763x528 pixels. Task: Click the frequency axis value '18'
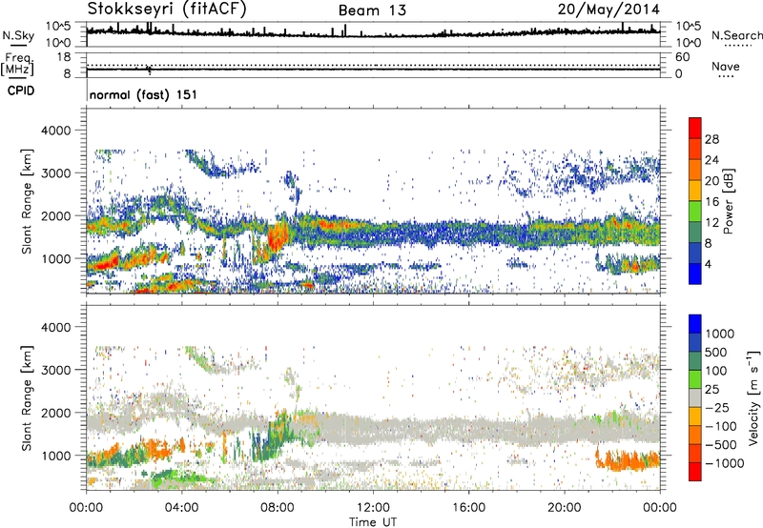64,57
